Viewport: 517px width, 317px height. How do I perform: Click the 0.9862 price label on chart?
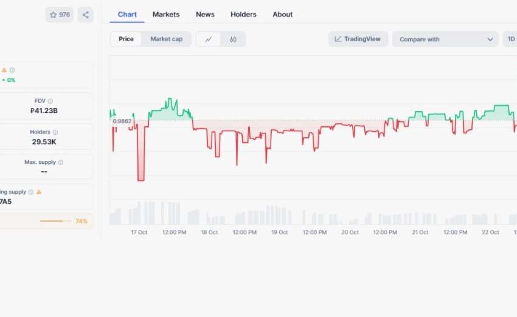(122, 121)
